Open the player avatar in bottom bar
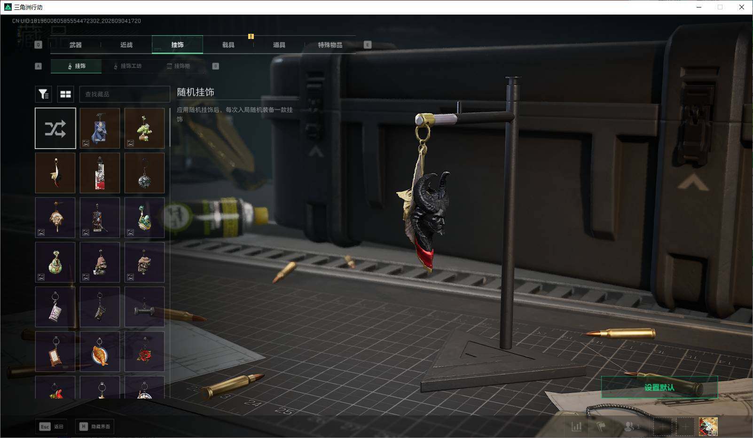Image resolution: width=753 pixels, height=438 pixels. pos(708,427)
